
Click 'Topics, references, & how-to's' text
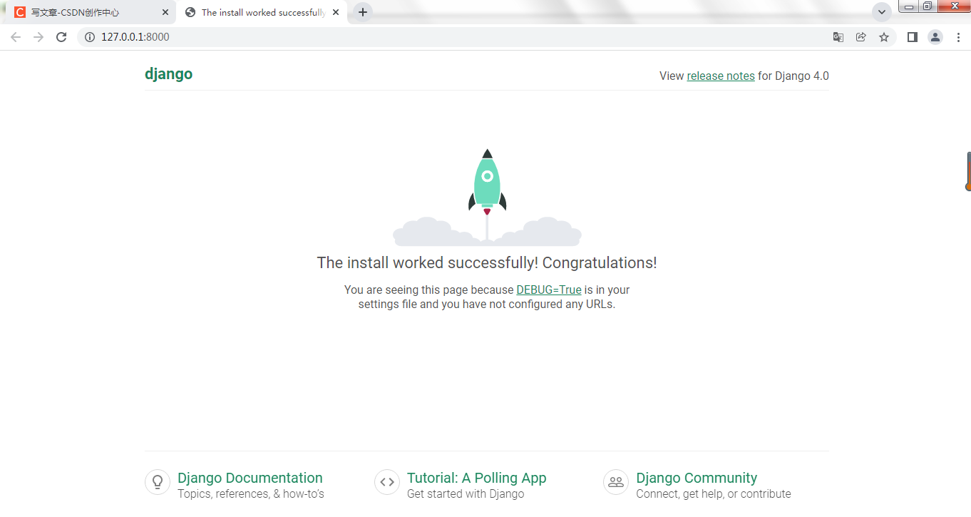[251, 493]
